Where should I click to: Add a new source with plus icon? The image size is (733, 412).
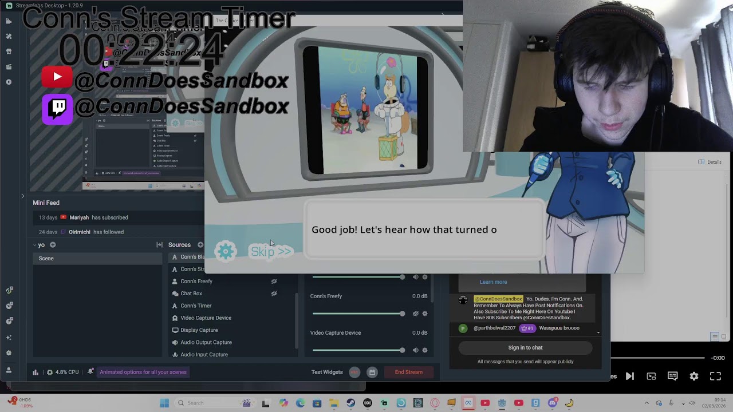tap(200, 245)
